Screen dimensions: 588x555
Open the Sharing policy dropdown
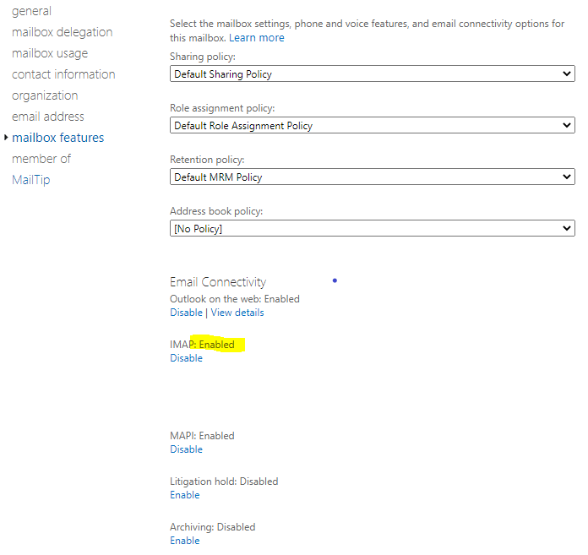[372, 73]
